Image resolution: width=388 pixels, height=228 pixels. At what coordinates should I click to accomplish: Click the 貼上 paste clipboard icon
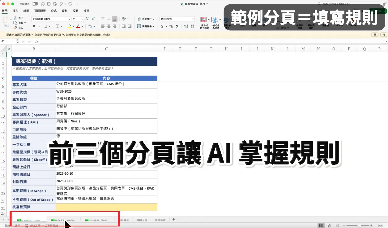pos(6,20)
